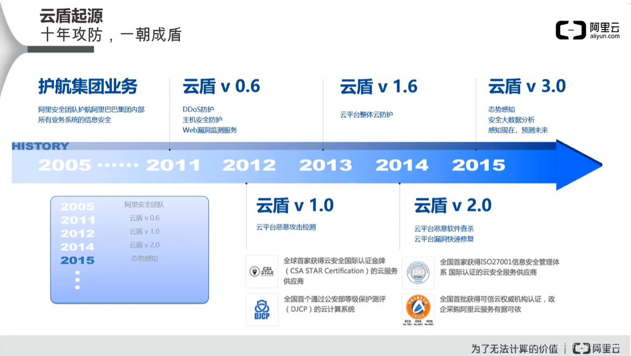Click the text DDoS防护

coord(198,109)
